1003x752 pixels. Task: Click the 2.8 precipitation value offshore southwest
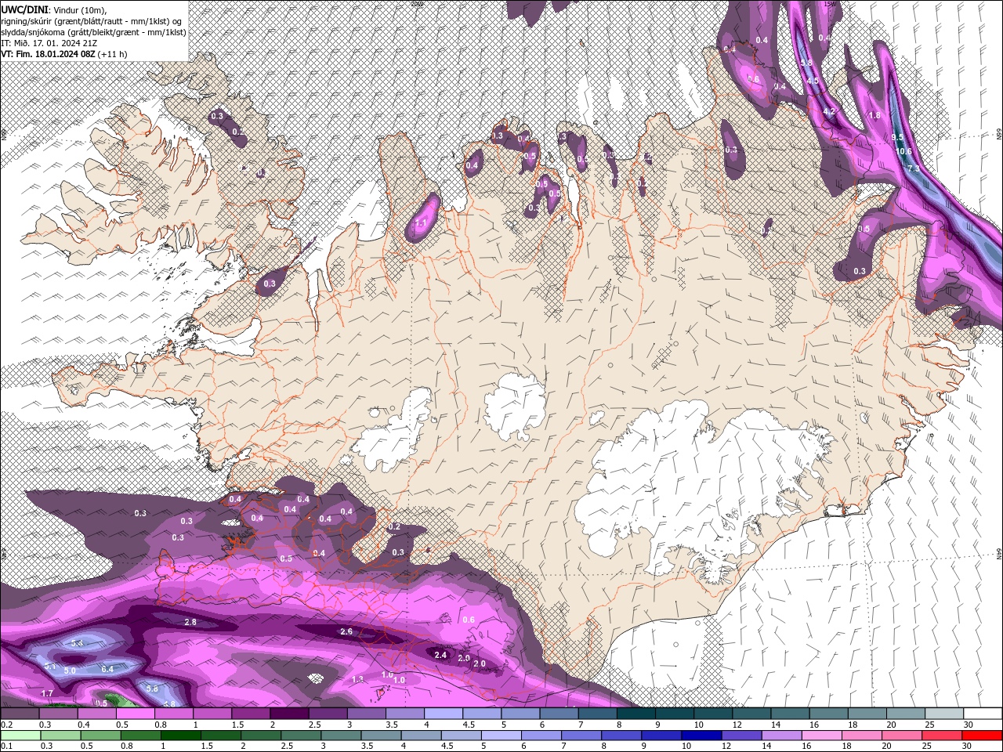coord(190,622)
